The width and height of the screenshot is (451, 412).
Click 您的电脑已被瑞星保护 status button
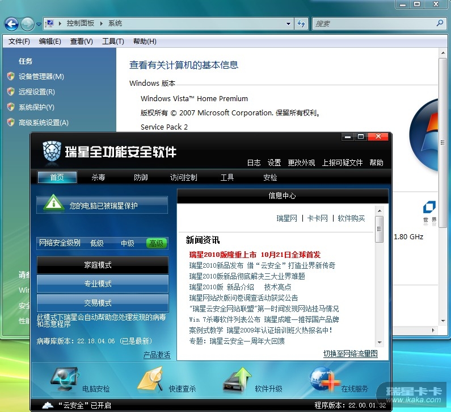(x=102, y=205)
